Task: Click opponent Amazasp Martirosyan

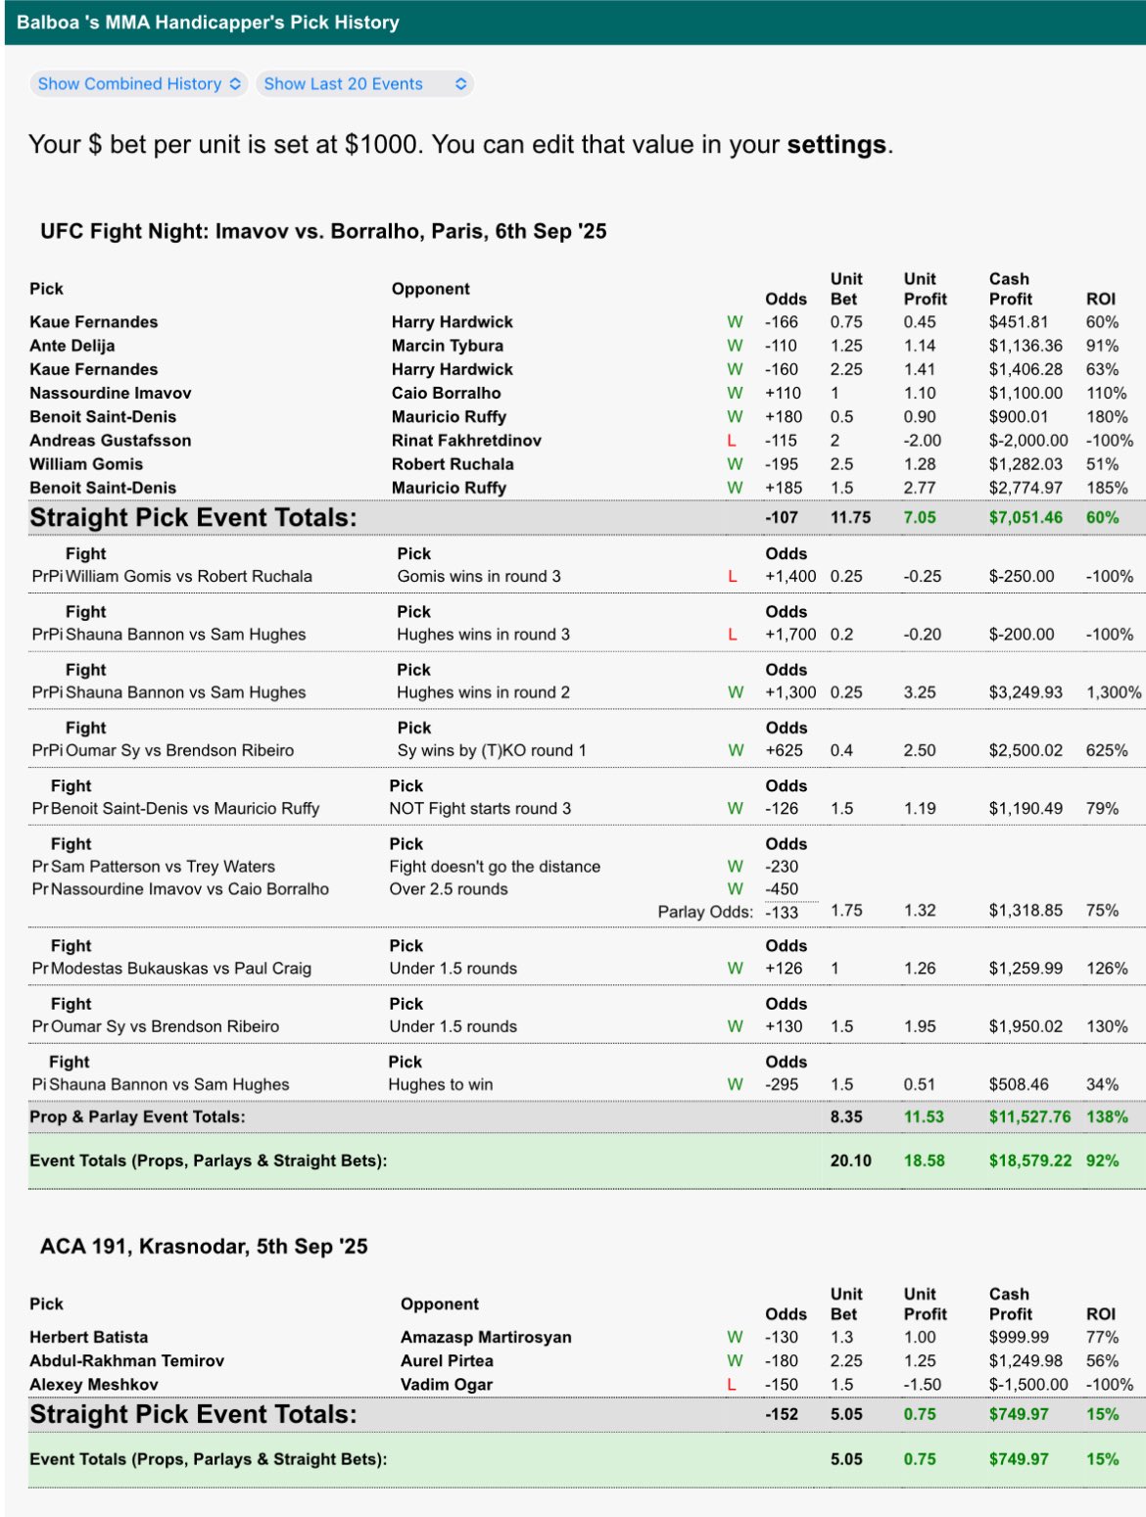Action: tap(486, 1338)
